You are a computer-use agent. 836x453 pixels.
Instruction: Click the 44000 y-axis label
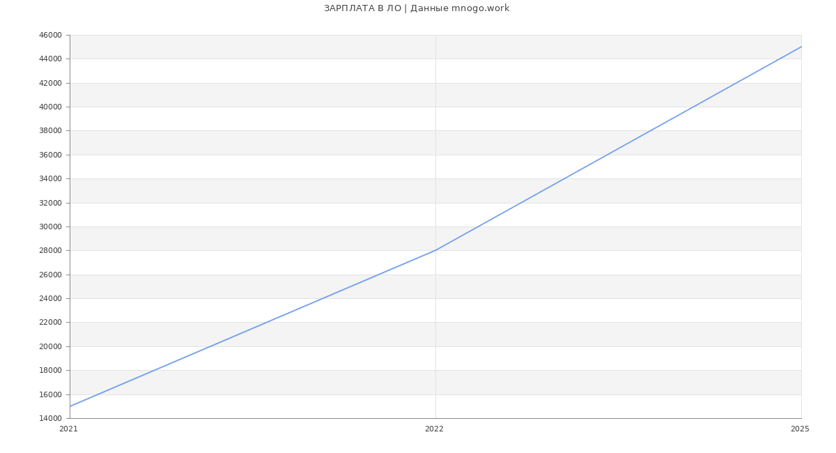coord(50,59)
